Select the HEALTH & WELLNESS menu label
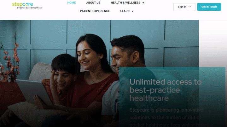Screen dimensions: 227x127 (x=125, y=3)
